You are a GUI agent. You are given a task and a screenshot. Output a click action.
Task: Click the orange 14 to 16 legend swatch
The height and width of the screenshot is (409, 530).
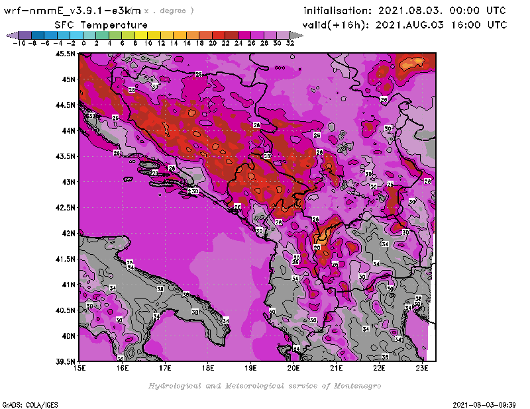(180, 36)
